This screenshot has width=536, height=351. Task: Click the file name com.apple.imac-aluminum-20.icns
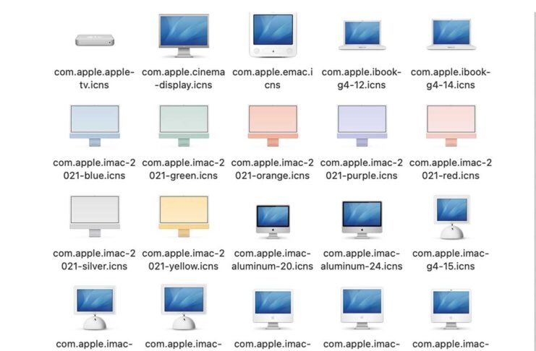click(273, 259)
